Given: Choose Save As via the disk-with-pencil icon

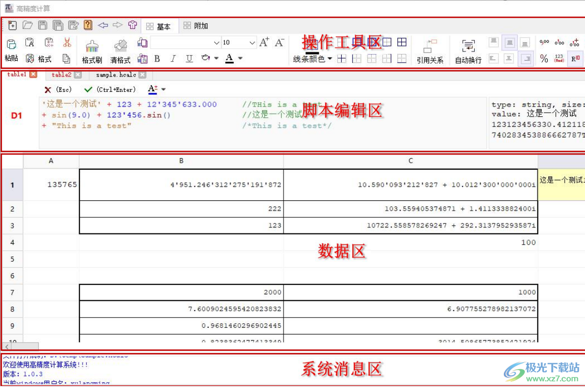Looking at the screenshot, I should [73, 25].
